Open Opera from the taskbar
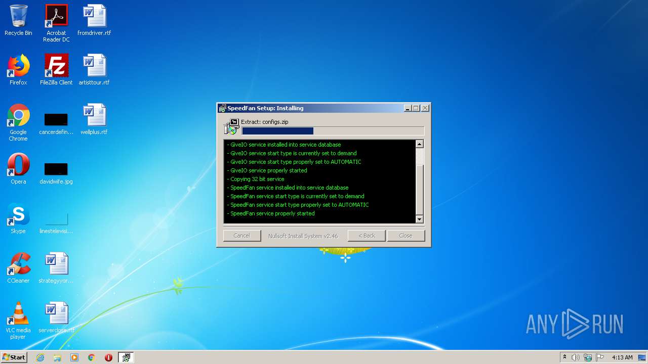 tap(108, 357)
